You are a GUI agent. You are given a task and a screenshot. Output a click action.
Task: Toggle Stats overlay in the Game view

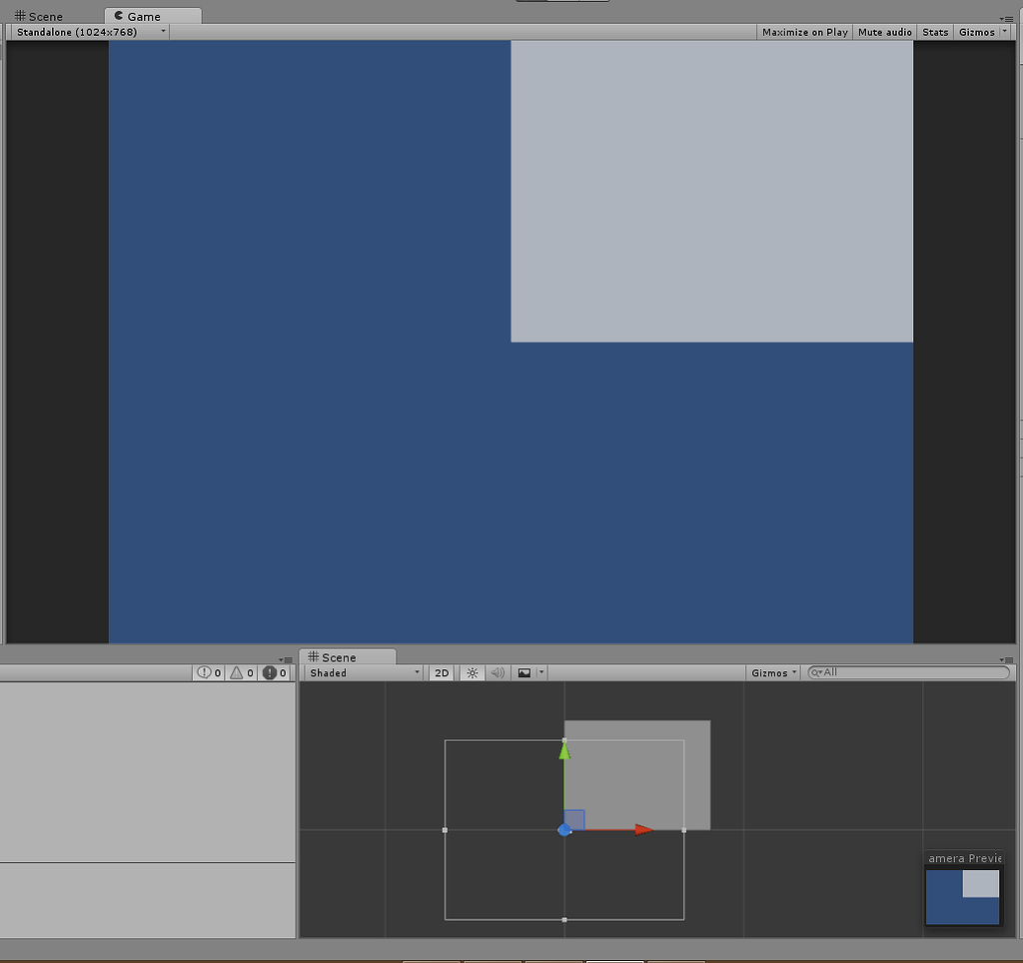(x=934, y=31)
